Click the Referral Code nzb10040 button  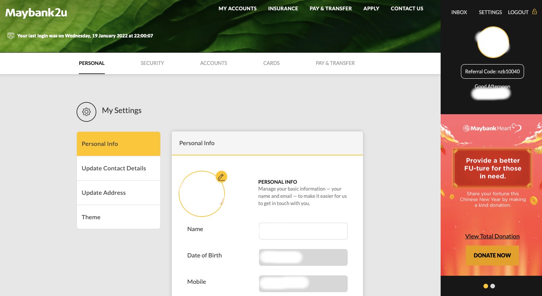coord(493,71)
